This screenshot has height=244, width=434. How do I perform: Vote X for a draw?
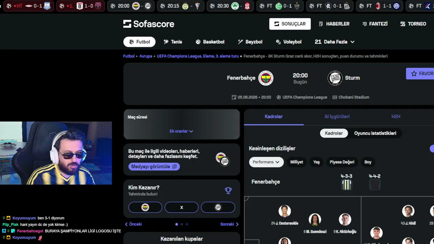coord(181,207)
